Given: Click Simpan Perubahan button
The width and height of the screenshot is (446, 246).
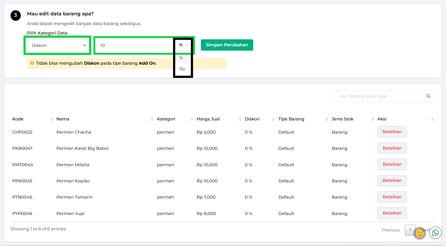Looking at the screenshot, I should (x=227, y=45).
